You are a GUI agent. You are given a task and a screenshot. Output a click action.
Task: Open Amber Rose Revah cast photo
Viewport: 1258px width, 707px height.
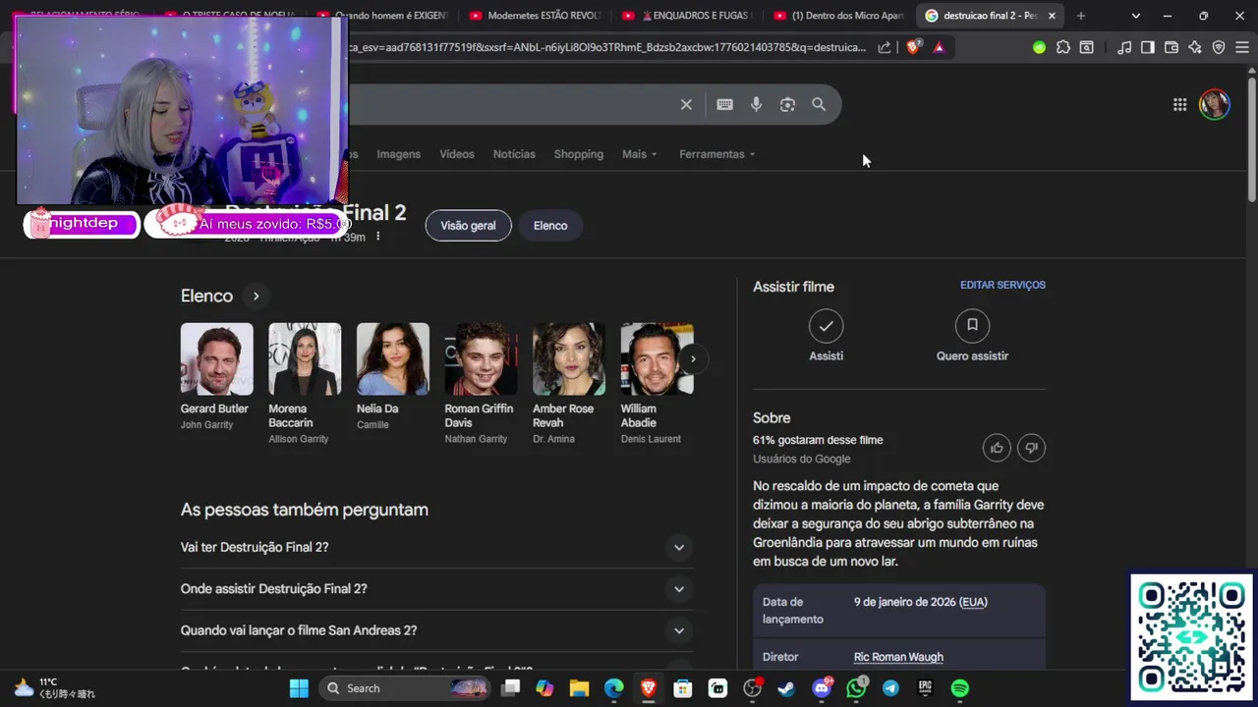tap(569, 358)
